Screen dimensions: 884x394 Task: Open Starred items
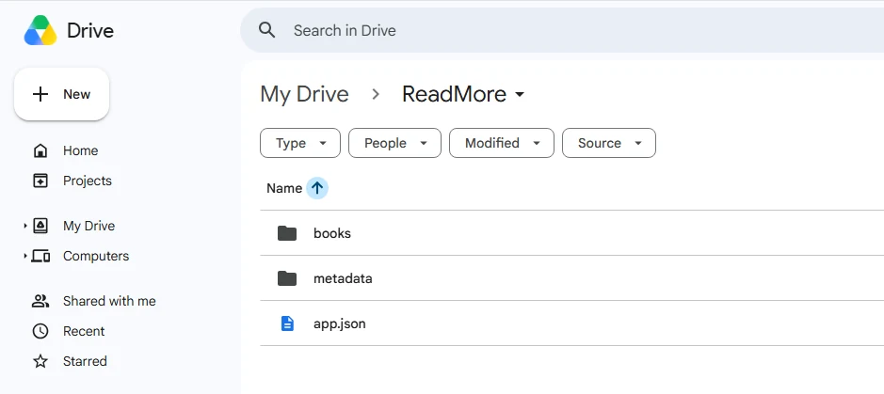[85, 361]
